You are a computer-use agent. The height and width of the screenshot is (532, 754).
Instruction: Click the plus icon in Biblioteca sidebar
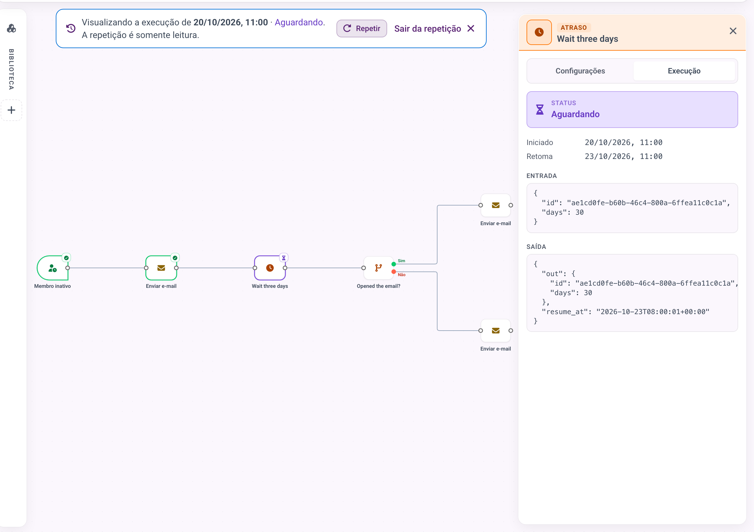tap(11, 110)
